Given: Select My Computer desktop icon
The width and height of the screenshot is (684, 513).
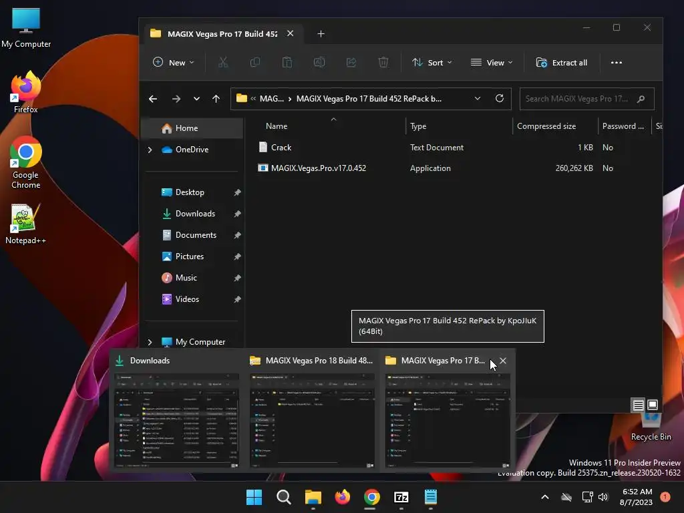Looking at the screenshot, I should pos(26,27).
